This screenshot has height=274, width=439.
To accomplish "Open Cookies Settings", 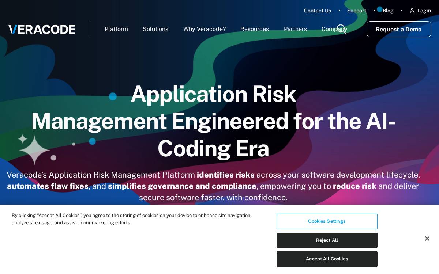I will 327,221.
